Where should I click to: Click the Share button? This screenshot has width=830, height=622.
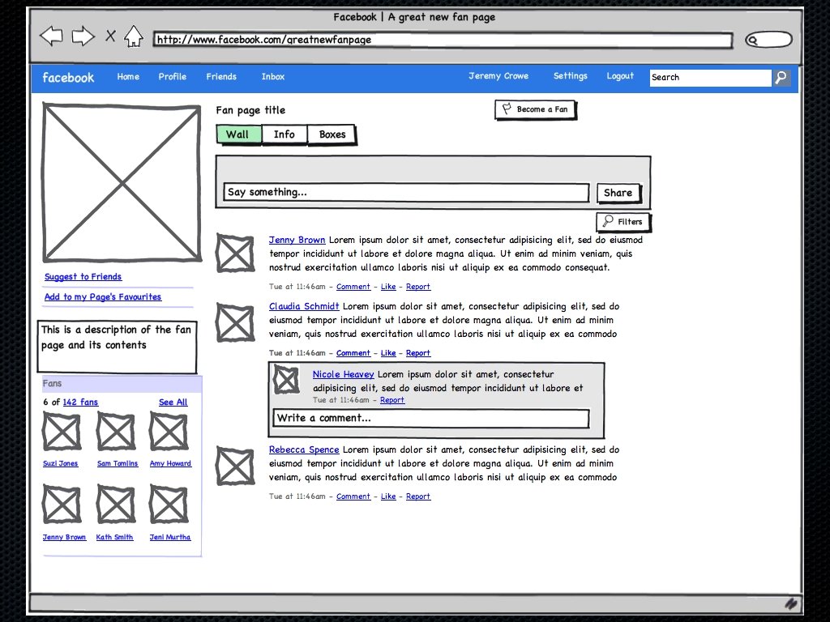pos(618,193)
